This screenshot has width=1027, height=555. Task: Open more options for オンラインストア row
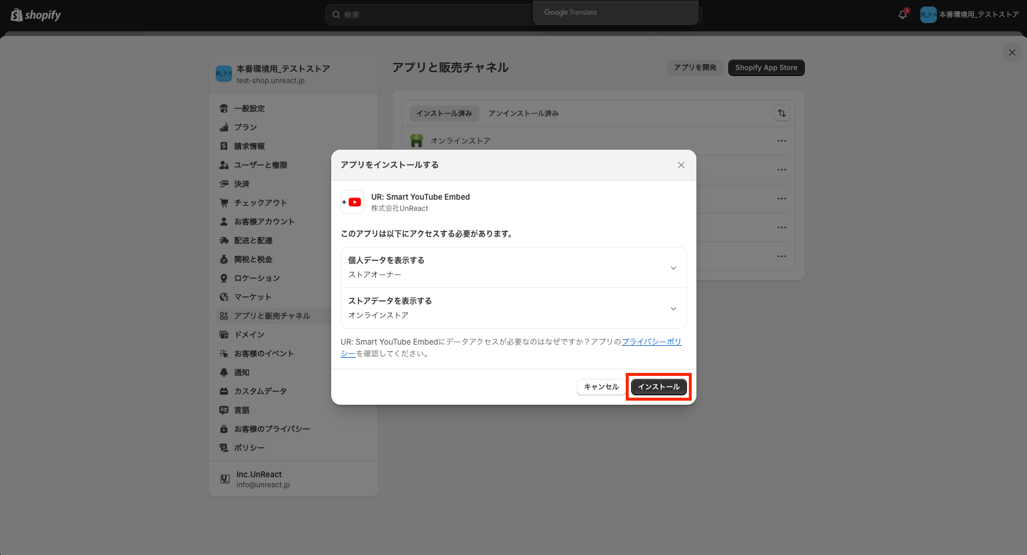point(782,141)
